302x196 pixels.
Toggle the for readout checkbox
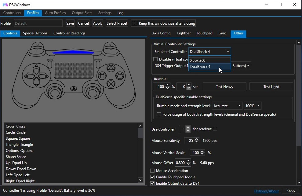(215, 129)
